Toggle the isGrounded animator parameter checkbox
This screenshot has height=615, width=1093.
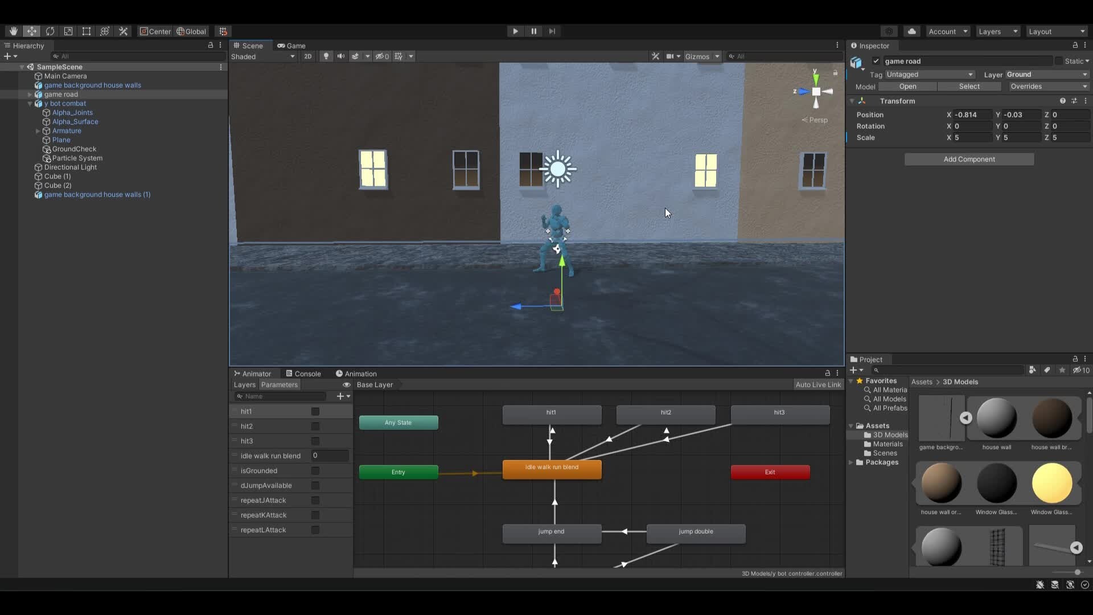pos(315,470)
